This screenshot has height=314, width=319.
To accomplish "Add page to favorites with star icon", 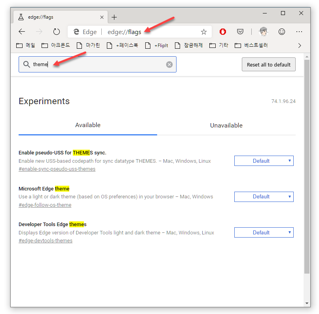I will coord(204,32).
